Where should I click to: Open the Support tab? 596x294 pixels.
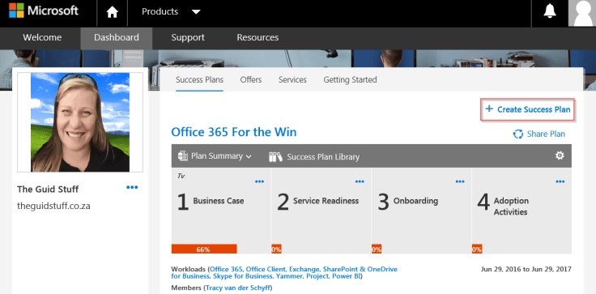[188, 37]
